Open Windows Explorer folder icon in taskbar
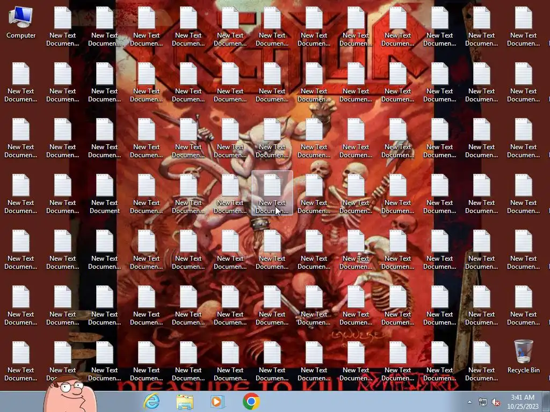 click(185, 402)
